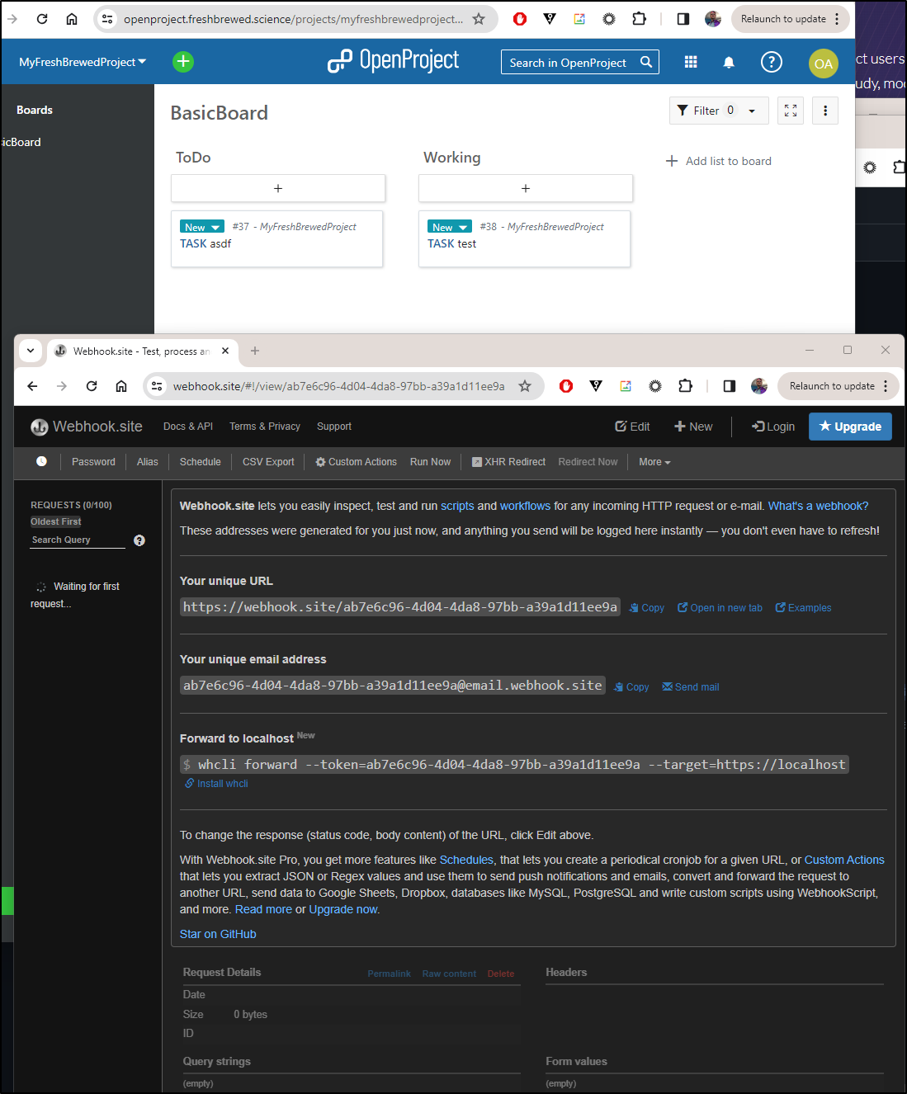907x1094 pixels.
Task: Open Extensions puzzle icon in Webhook.site window
Action: click(685, 386)
